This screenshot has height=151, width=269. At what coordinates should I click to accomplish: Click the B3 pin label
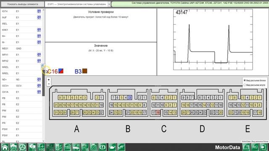coord(78,71)
